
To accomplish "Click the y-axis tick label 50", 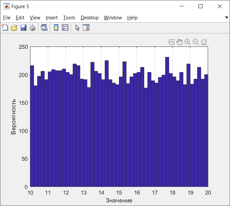I will [25, 159].
